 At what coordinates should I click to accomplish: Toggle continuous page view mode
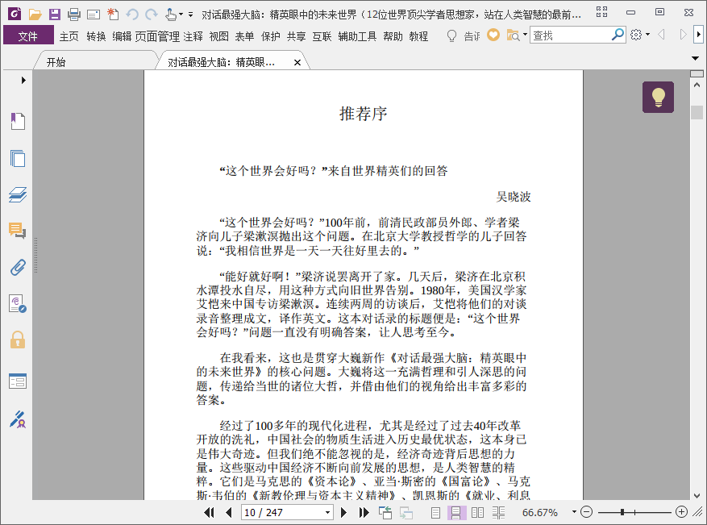pyautogui.click(x=455, y=512)
